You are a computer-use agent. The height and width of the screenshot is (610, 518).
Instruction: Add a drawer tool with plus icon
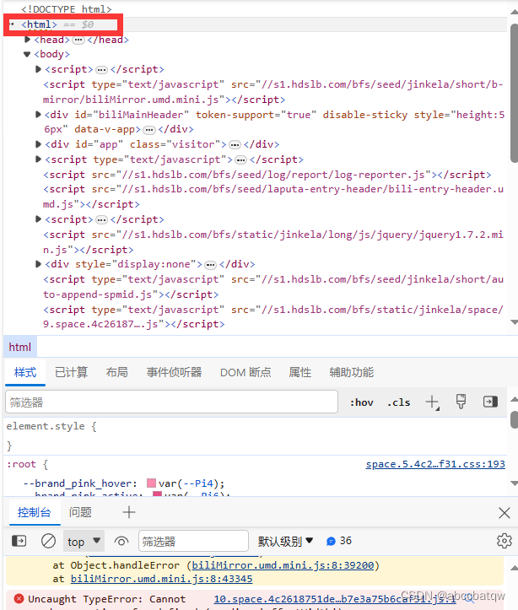(129, 512)
